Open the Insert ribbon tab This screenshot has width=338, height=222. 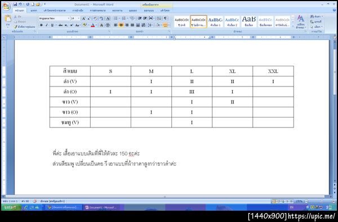click(x=34, y=10)
